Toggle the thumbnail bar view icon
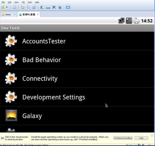The width and height of the screenshot is (155, 146). click(x=48, y=7)
